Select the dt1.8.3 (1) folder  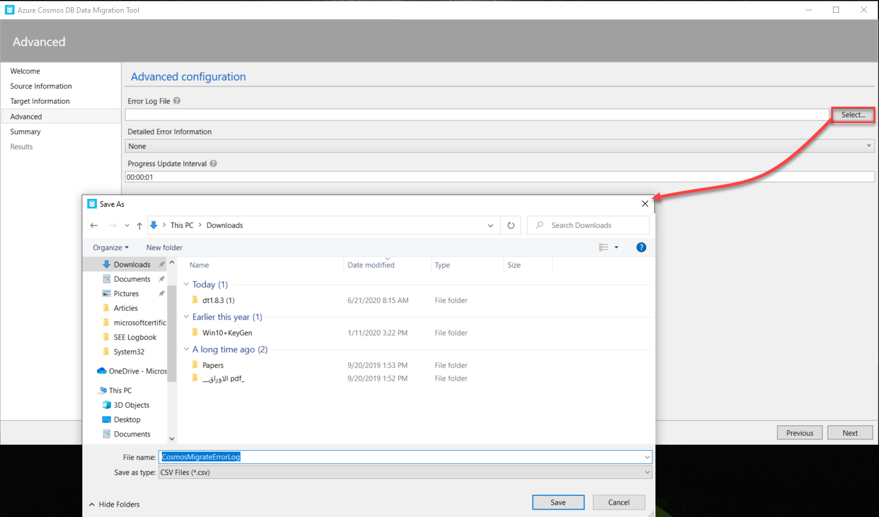pos(218,300)
